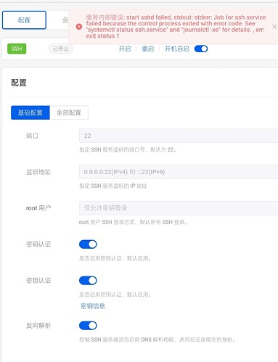Click hint text 指定 SSH 服务监听的 IP 地址
The width and height of the screenshot is (278, 362).
[x=113, y=186]
